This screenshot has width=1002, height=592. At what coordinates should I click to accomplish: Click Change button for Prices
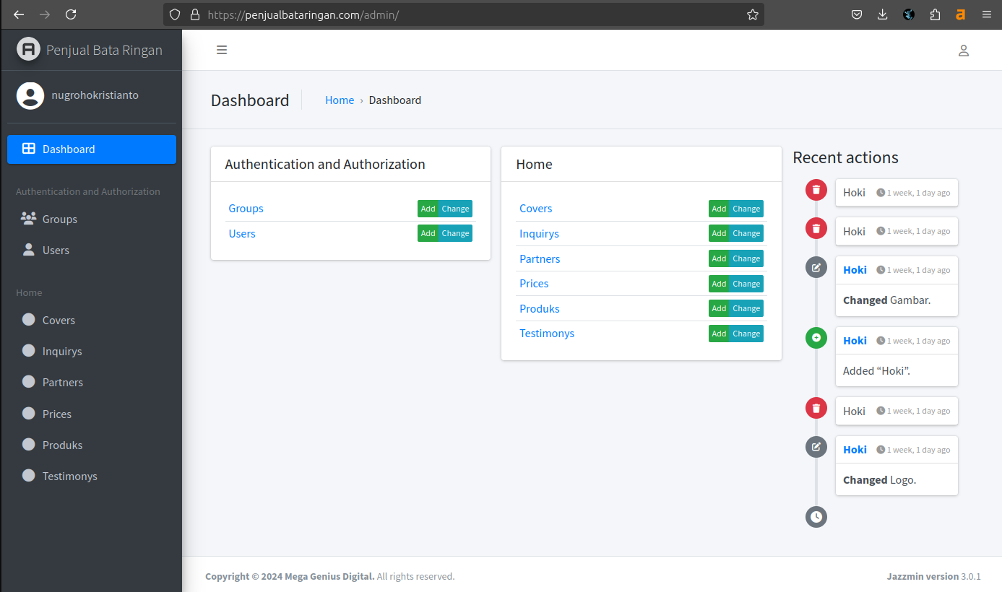coord(746,284)
